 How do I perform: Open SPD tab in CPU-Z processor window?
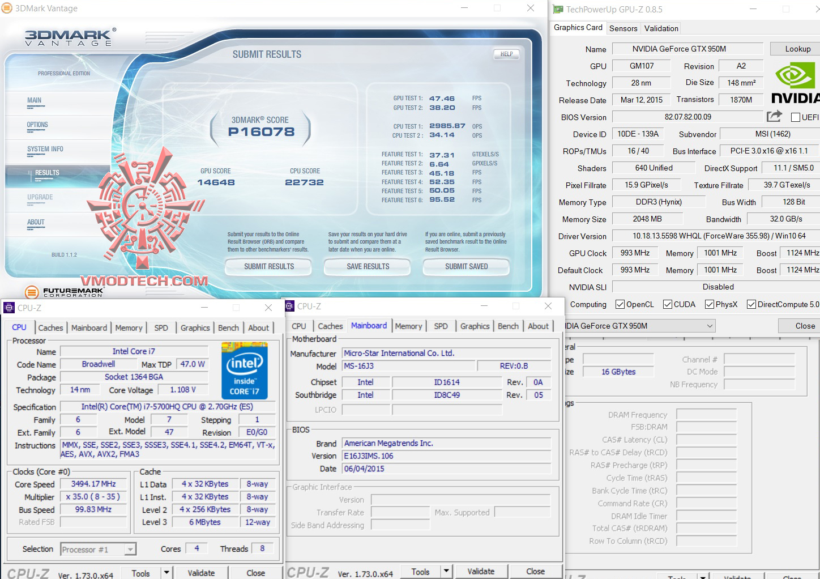161,327
